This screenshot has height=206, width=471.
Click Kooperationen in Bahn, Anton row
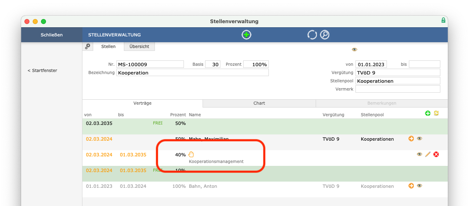(x=377, y=186)
